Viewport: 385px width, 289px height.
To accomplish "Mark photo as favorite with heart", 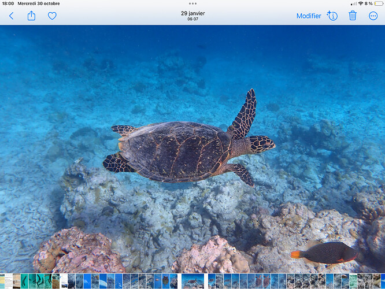I will (52, 16).
